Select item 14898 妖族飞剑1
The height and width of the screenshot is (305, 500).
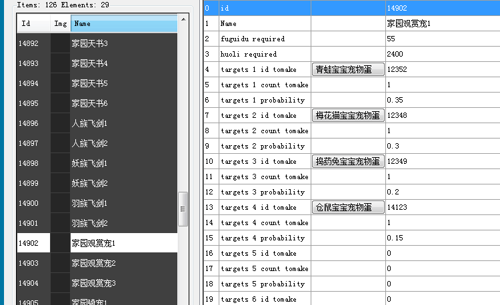(x=97, y=163)
